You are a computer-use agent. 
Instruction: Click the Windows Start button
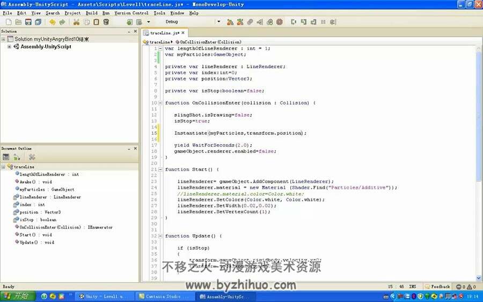coord(18,297)
